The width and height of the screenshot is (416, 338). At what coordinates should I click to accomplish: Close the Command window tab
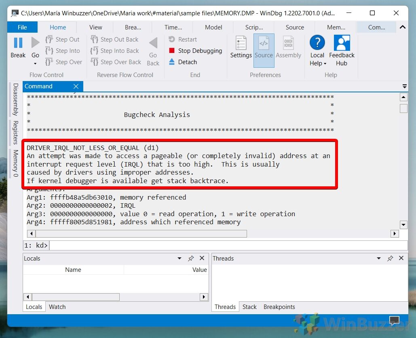[76, 86]
